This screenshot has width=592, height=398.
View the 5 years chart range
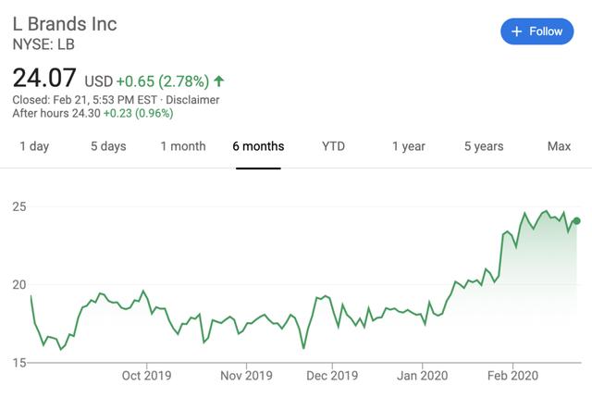tap(484, 146)
